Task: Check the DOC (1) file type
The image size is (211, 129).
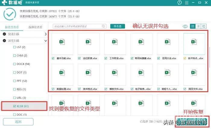Action: click(x=14, y=114)
